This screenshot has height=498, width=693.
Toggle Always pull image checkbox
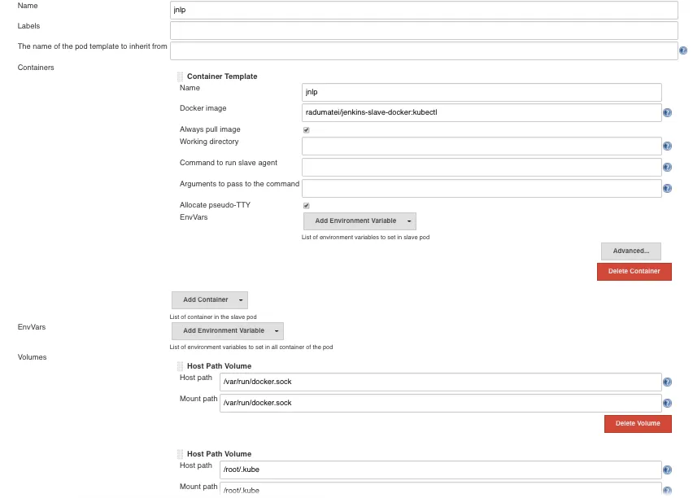click(x=307, y=130)
